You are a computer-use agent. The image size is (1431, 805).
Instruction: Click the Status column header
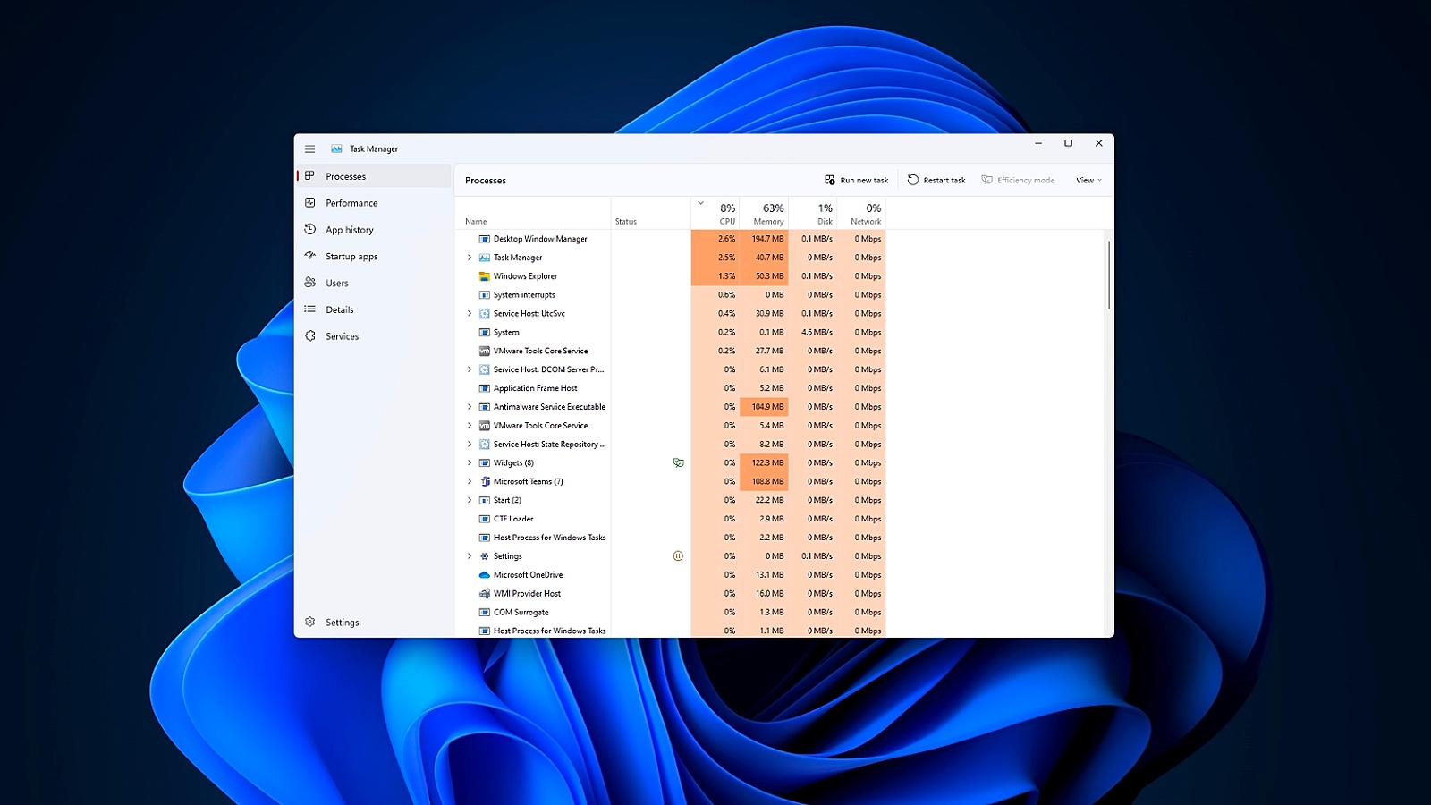pos(651,214)
